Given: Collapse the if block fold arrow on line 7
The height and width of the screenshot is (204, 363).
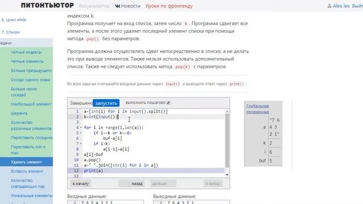Looking at the screenshot, I should click(81, 143).
